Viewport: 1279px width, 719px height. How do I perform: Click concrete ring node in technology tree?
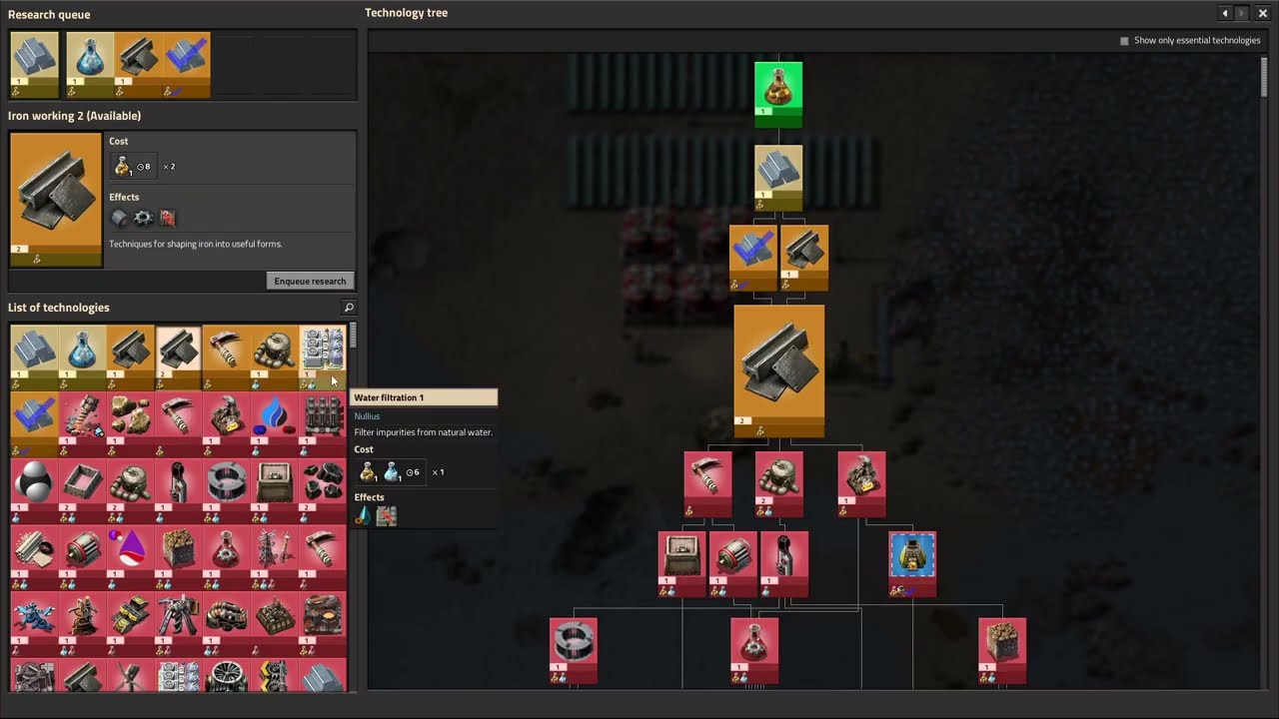(x=574, y=650)
